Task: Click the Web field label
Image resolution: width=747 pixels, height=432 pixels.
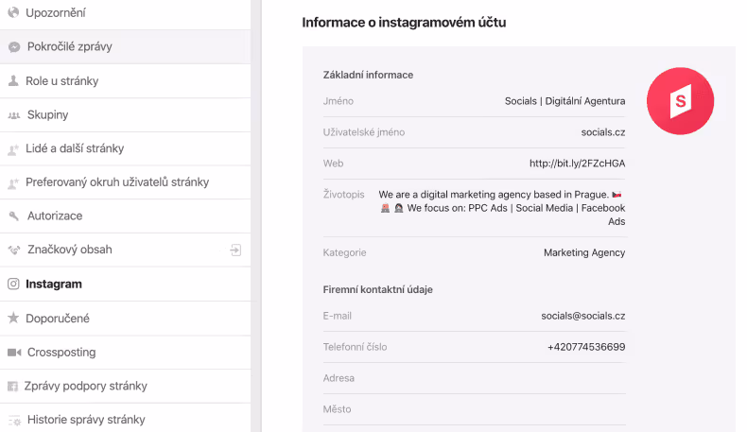Action: pos(333,164)
